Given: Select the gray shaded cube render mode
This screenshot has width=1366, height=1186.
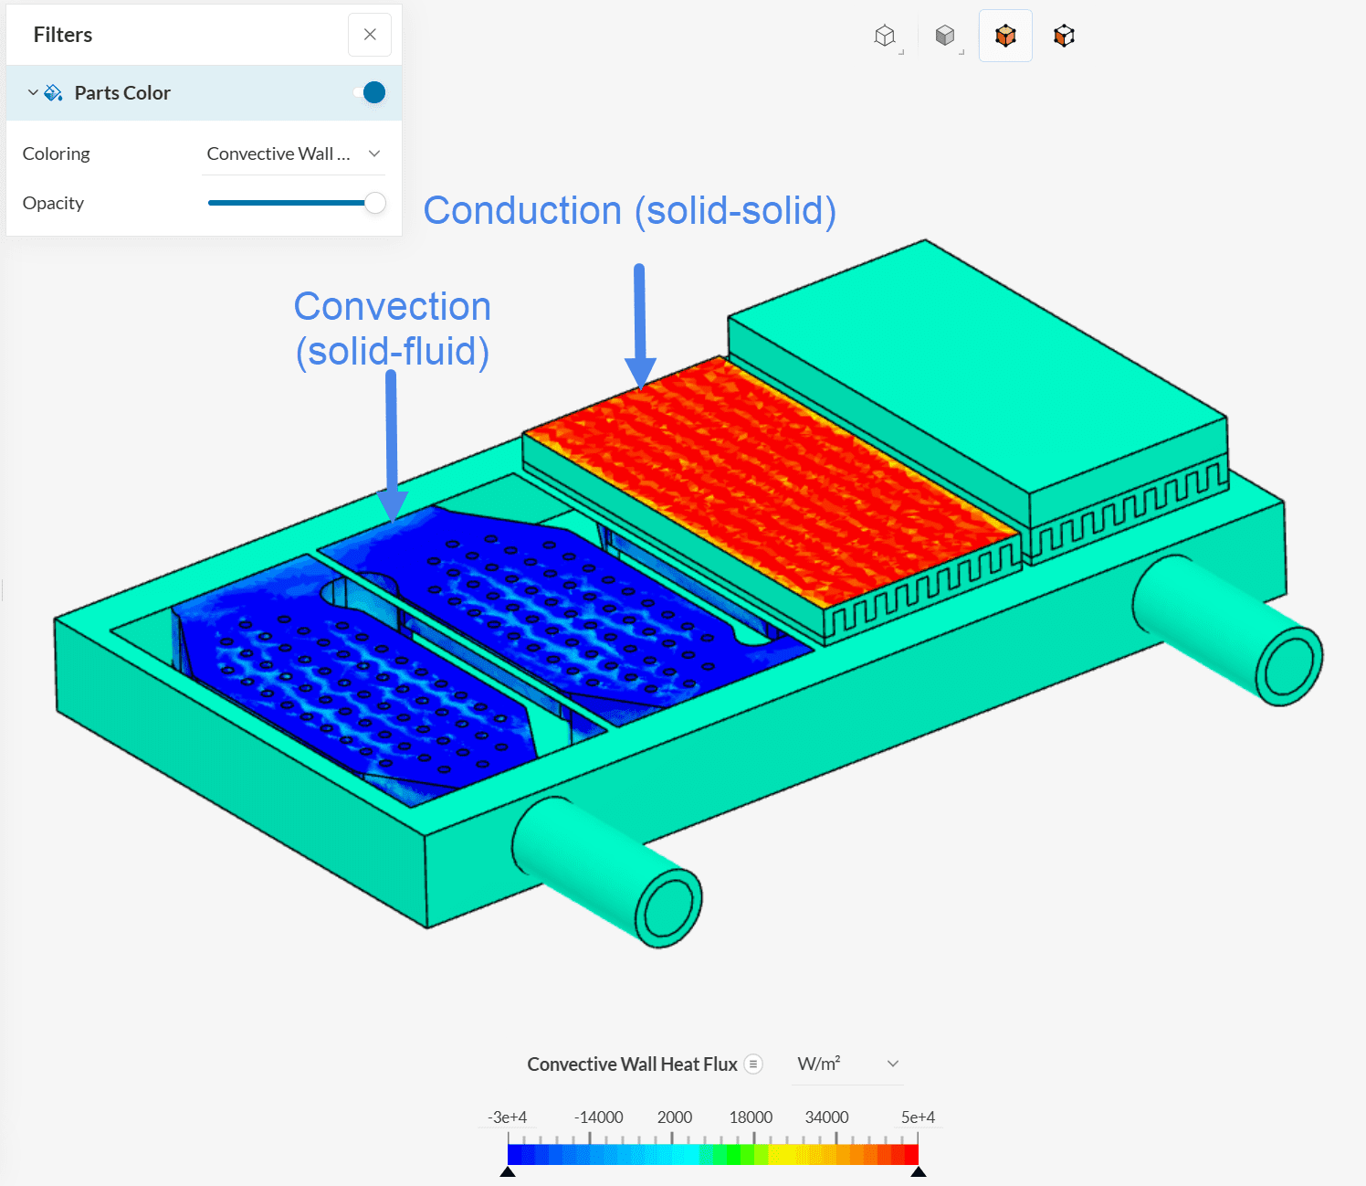Looking at the screenshot, I should pos(945,36).
